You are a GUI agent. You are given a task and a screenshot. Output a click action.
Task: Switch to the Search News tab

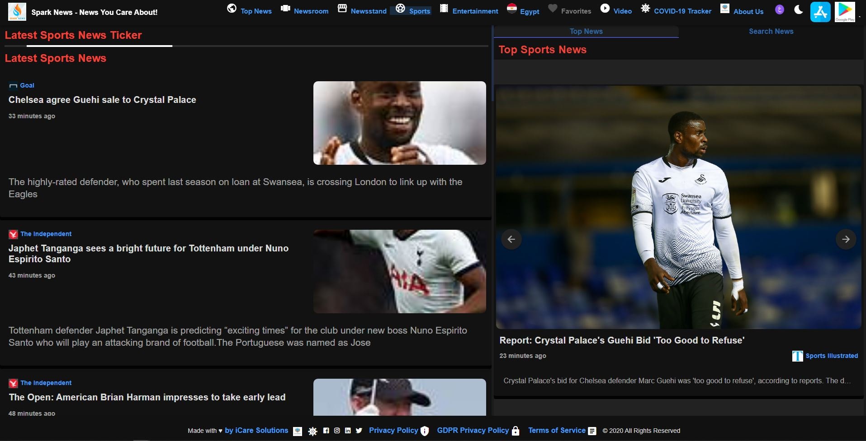(771, 31)
